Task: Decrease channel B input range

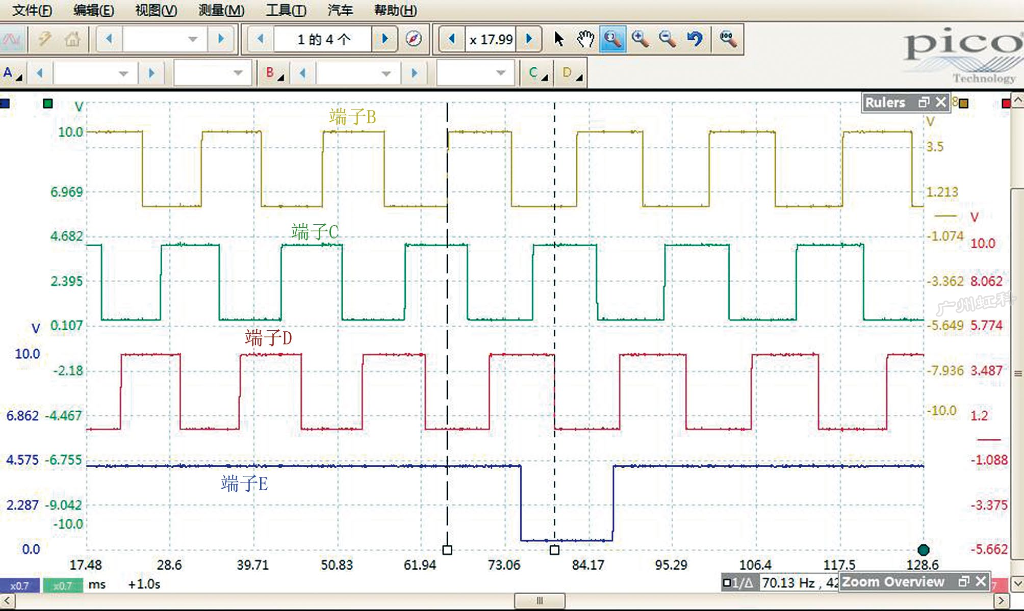Action: point(302,73)
